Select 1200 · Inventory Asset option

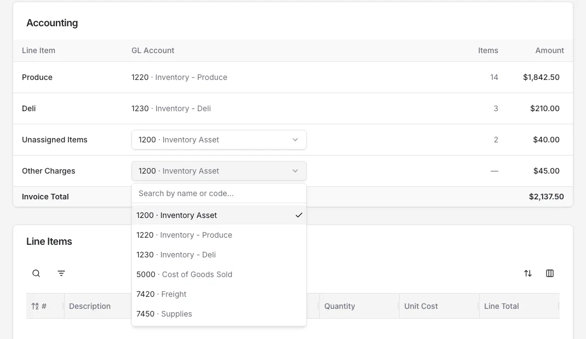219,215
